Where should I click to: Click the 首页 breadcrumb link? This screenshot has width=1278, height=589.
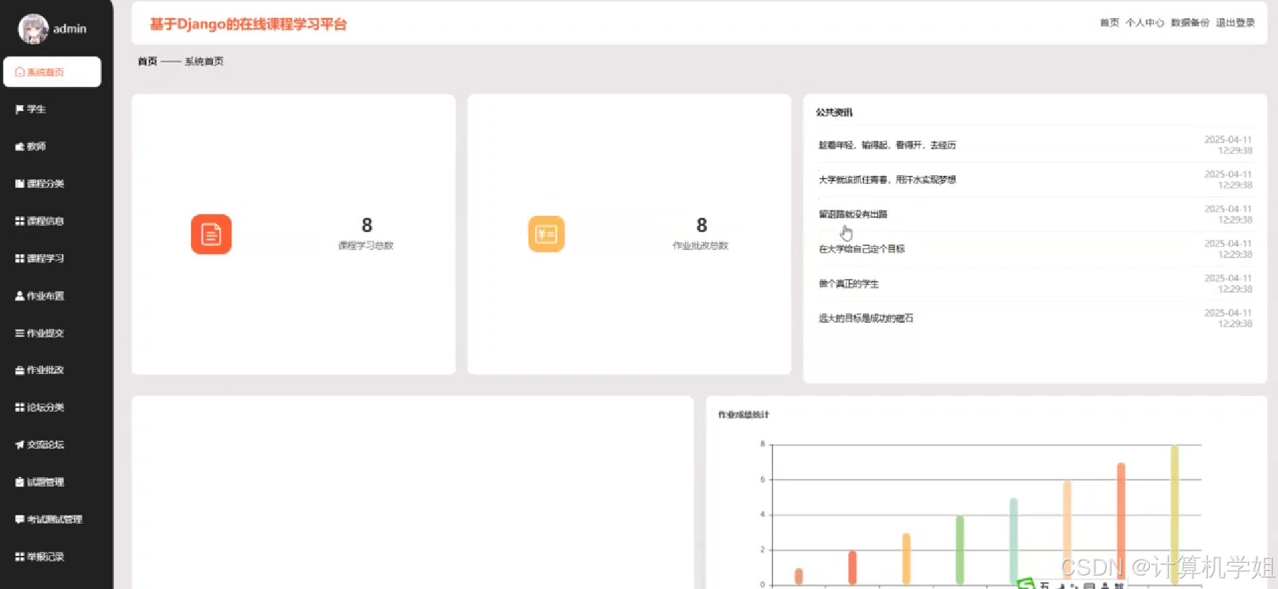click(x=148, y=61)
